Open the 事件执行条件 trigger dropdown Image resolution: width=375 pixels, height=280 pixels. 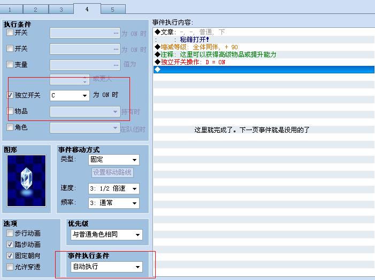pos(106,267)
